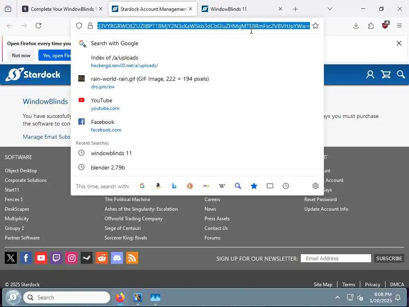Viewport: 409px width, 307px height.
Task: Open the extensions puzzle icon
Action: coord(371,26)
